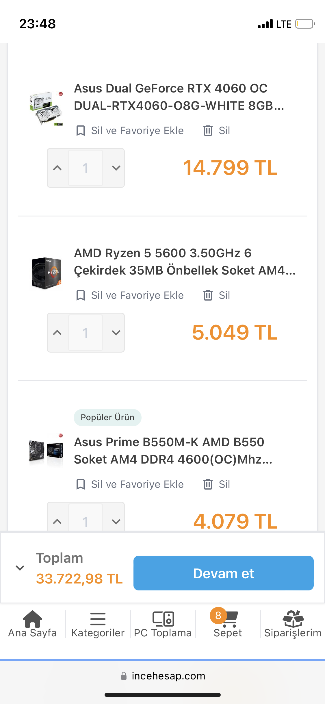
Task: Bookmark AMD Ryzen 5 5600 to favorites
Action: point(80,295)
